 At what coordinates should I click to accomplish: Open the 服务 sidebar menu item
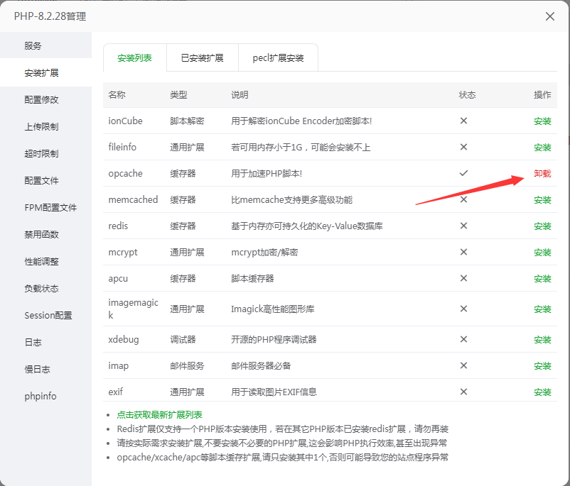pyautogui.click(x=33, y=46)
